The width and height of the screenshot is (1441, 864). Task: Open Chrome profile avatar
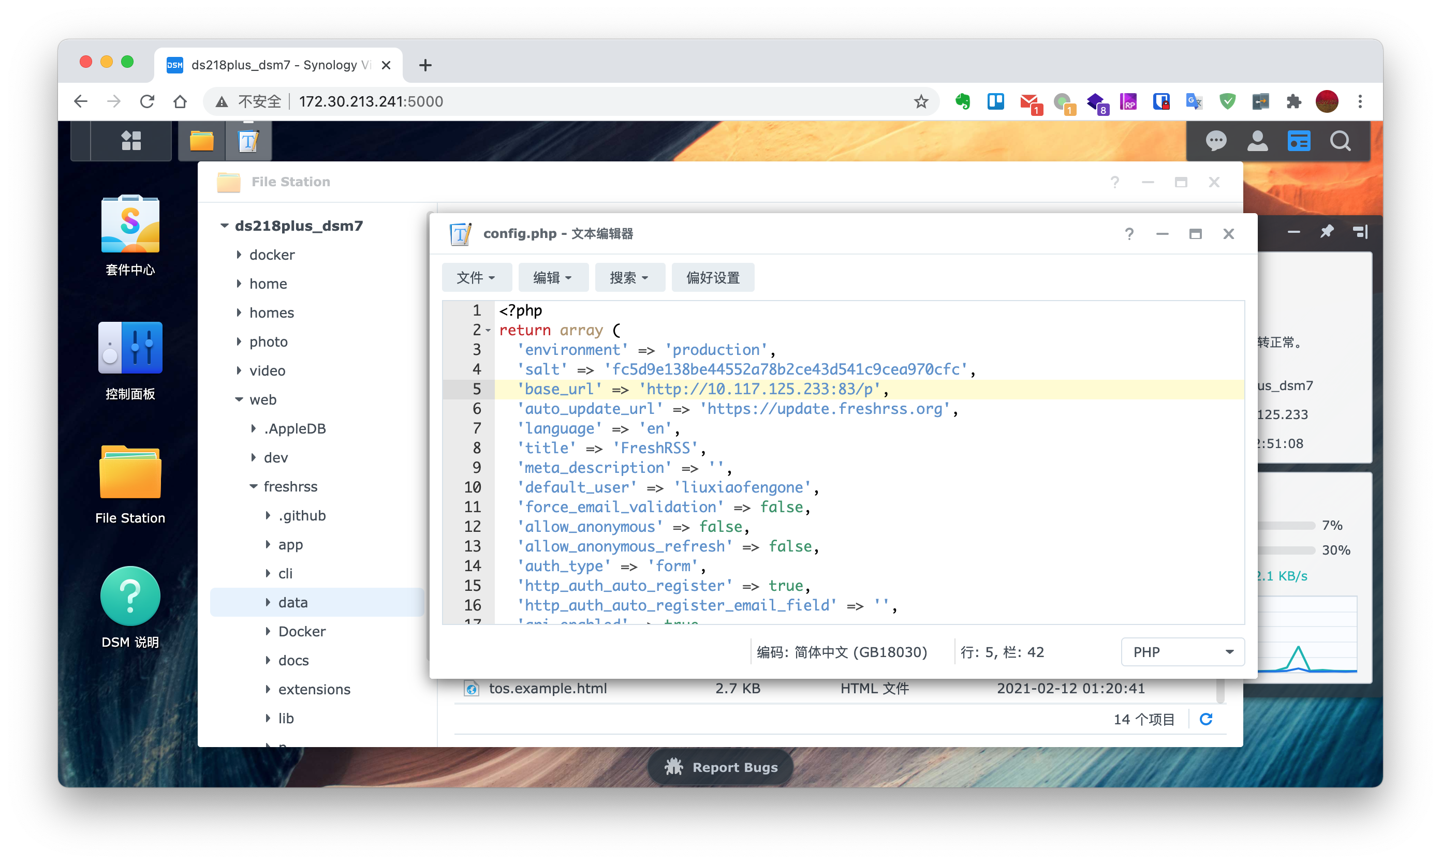1327,101
